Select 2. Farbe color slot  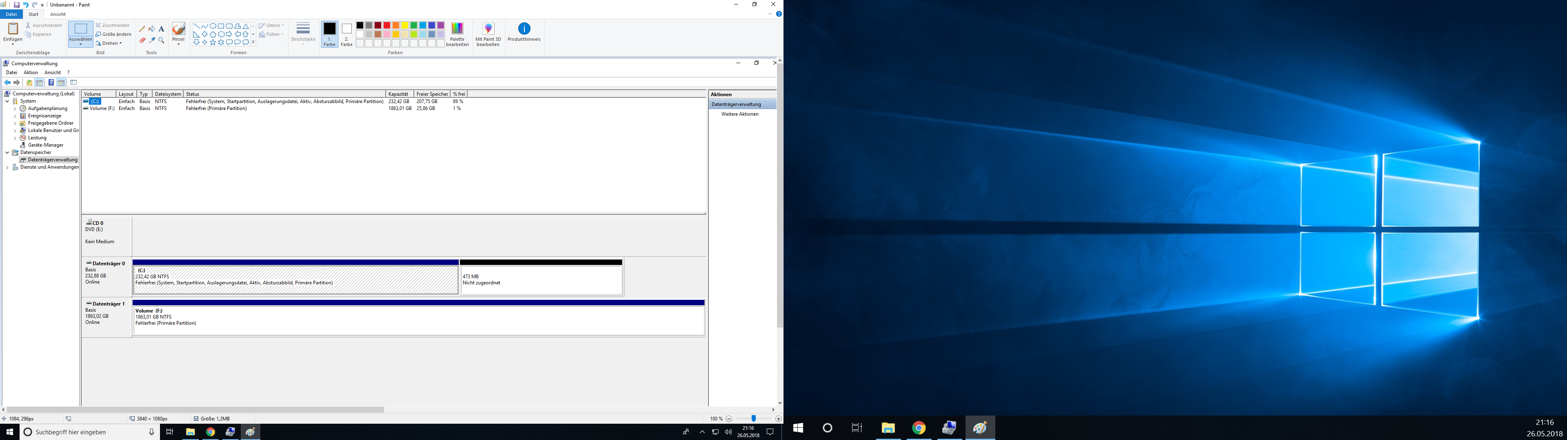347,35
